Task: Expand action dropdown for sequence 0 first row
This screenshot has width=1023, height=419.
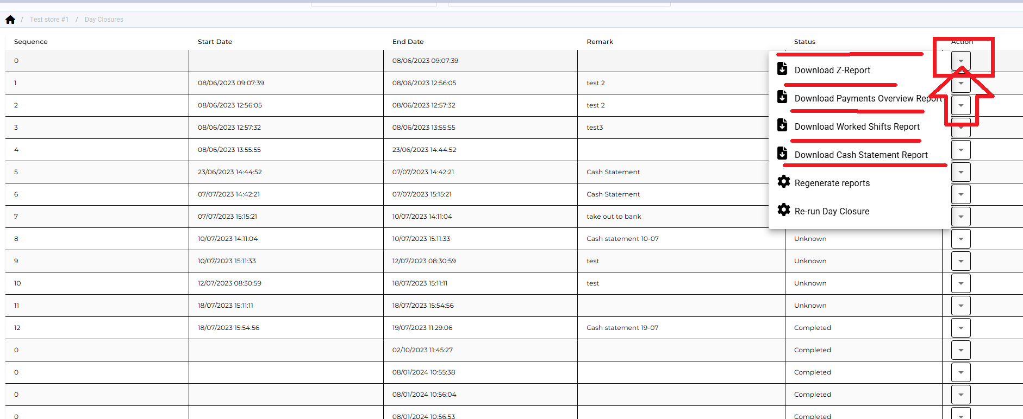Action: coord(960,61)
